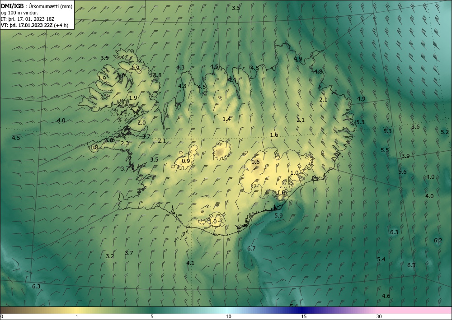The image size is (452, 320).
Task: Click the 5.2 value at the right edge
Action: coord(445,132)
